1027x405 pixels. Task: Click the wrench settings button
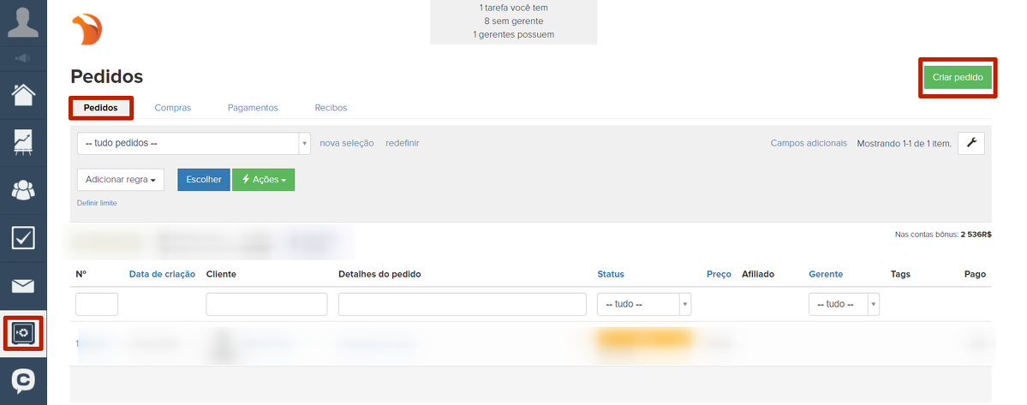coord(970,143)
